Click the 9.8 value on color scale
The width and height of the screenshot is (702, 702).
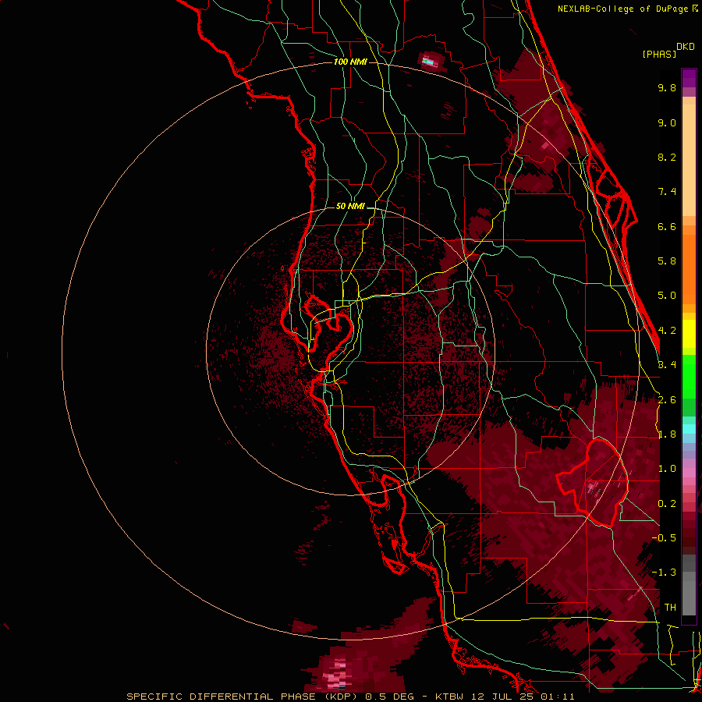(667, 87)
